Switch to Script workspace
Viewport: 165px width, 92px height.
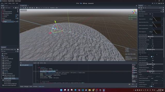tap(85, 3)
